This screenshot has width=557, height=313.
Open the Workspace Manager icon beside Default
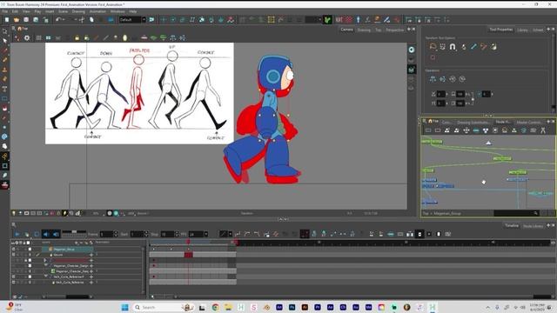click(x=151, y=19)
